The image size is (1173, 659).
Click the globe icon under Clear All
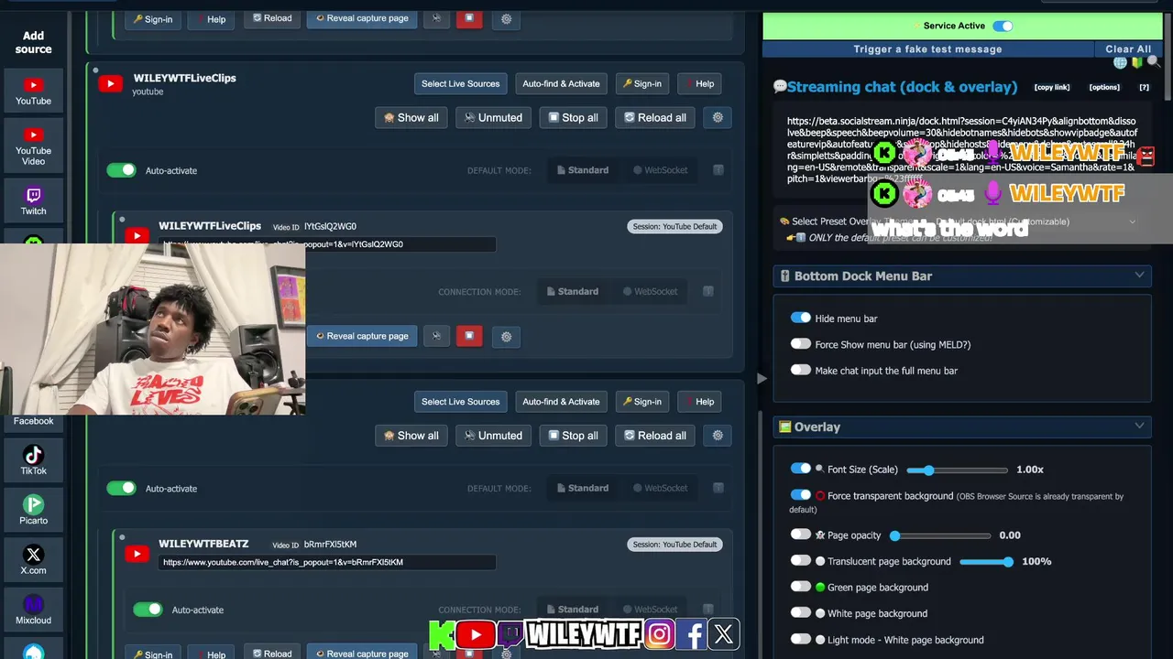pyautogui.click(x=1120, y=62)
